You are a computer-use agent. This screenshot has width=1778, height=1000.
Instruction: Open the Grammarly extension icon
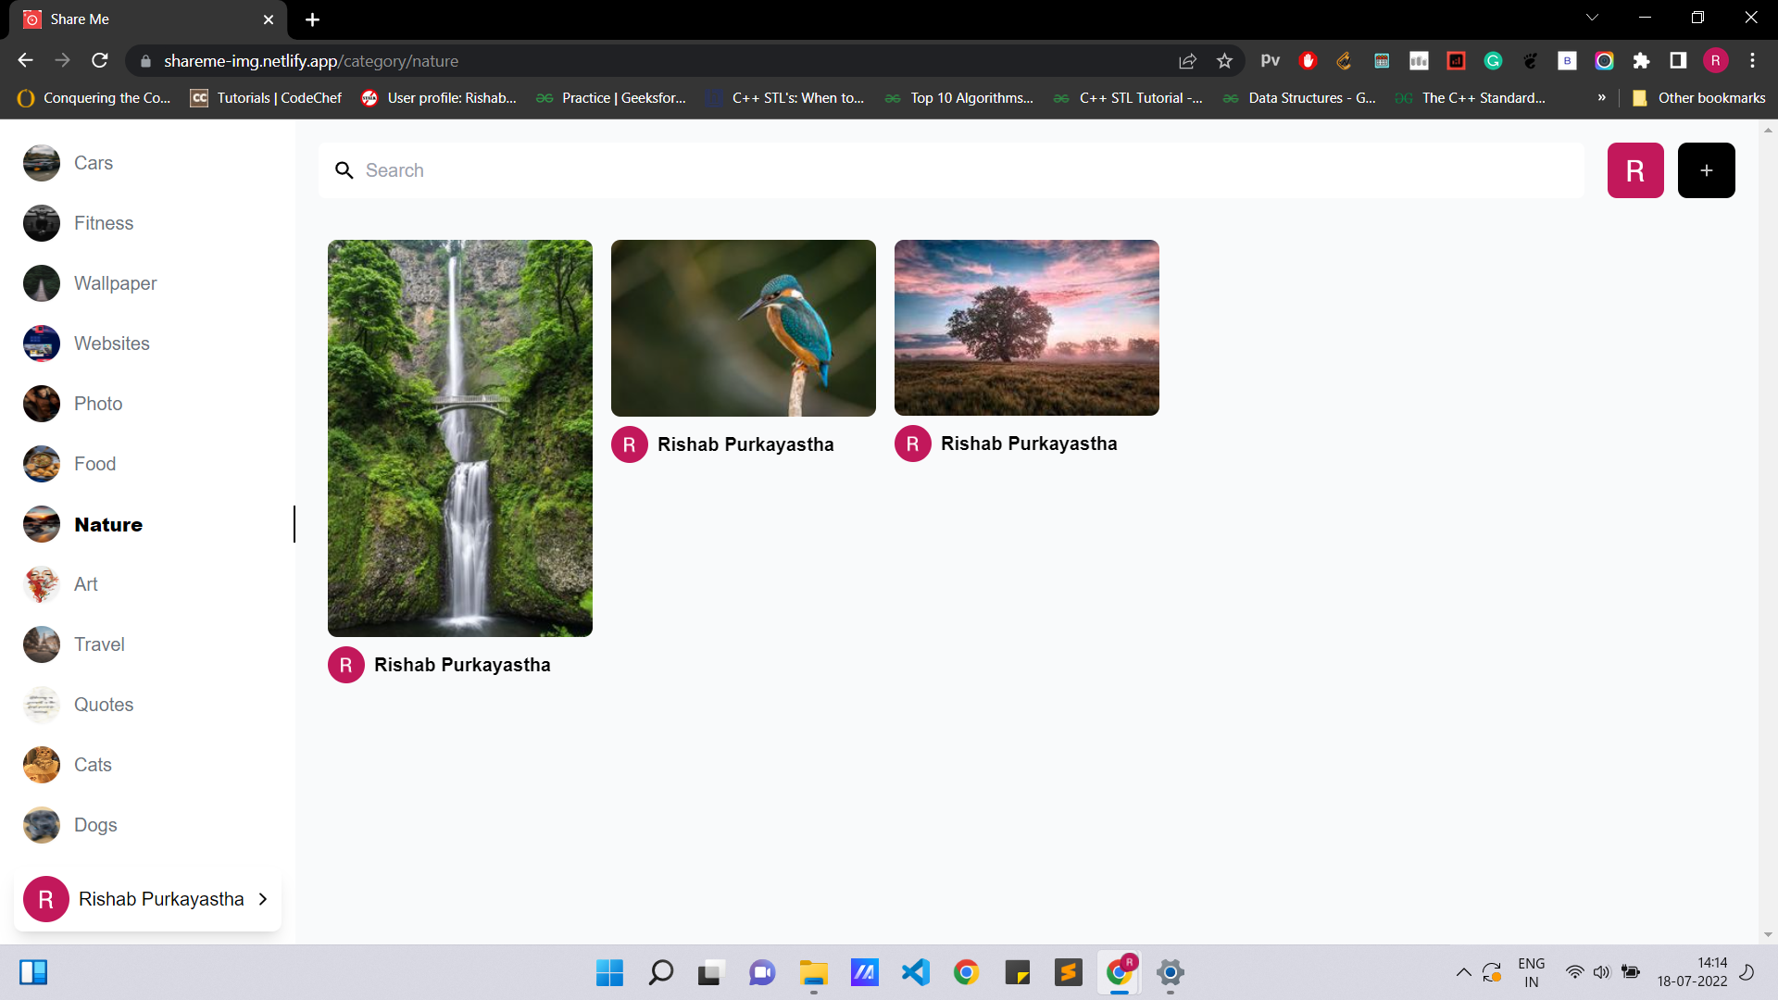(1493, 60)
